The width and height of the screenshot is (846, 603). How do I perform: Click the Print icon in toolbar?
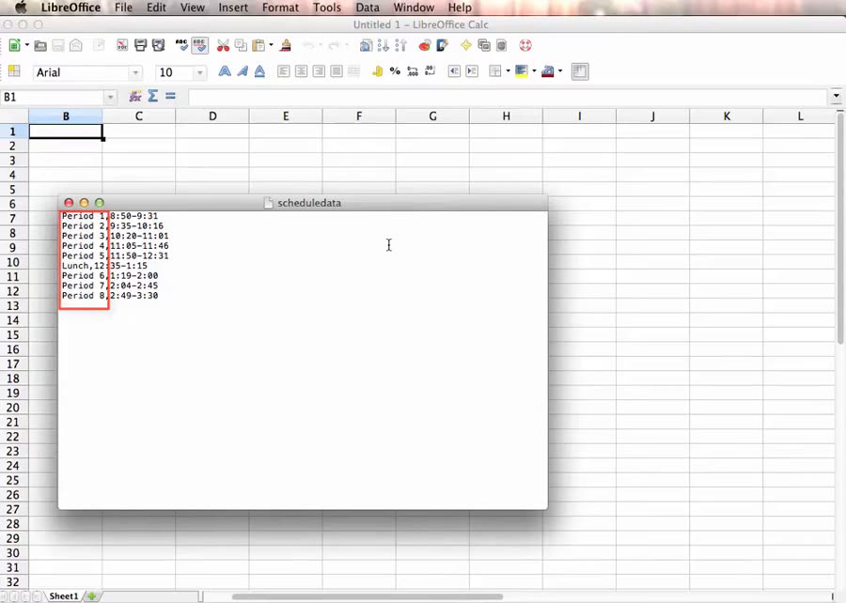tap(140, 45)
